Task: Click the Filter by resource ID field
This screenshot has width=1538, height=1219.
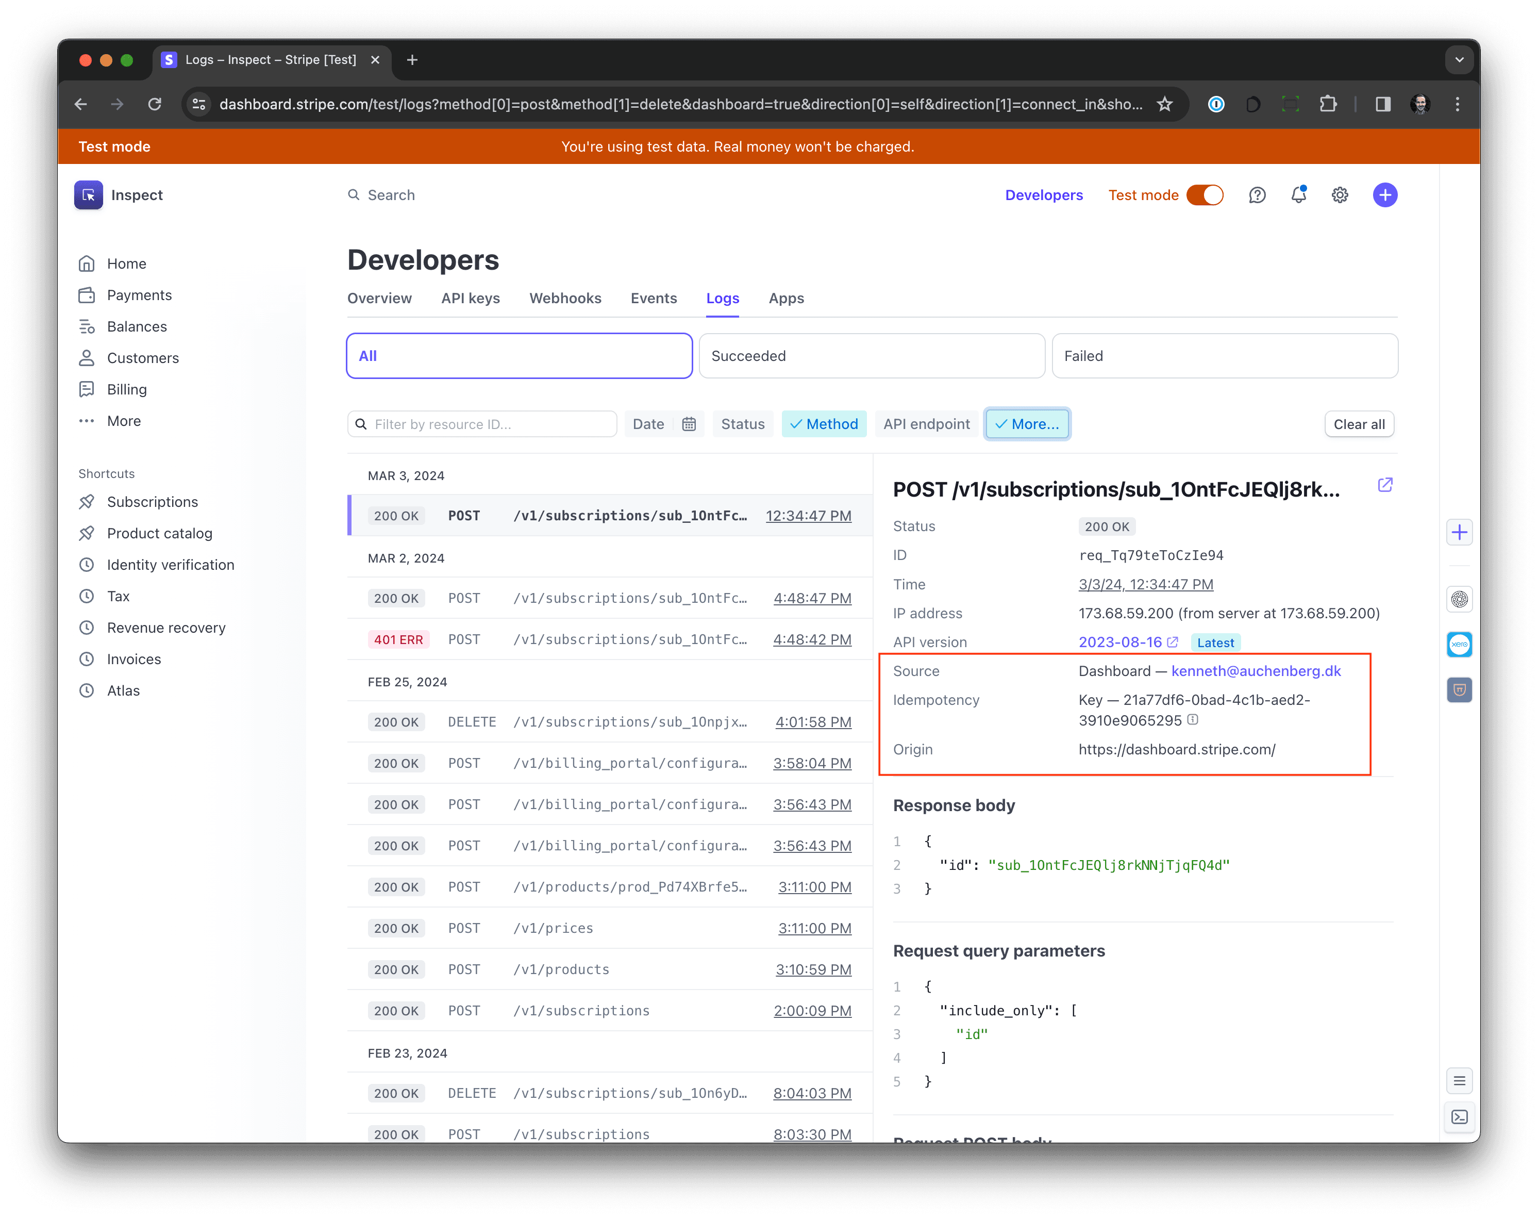Action: coord(482,424)
